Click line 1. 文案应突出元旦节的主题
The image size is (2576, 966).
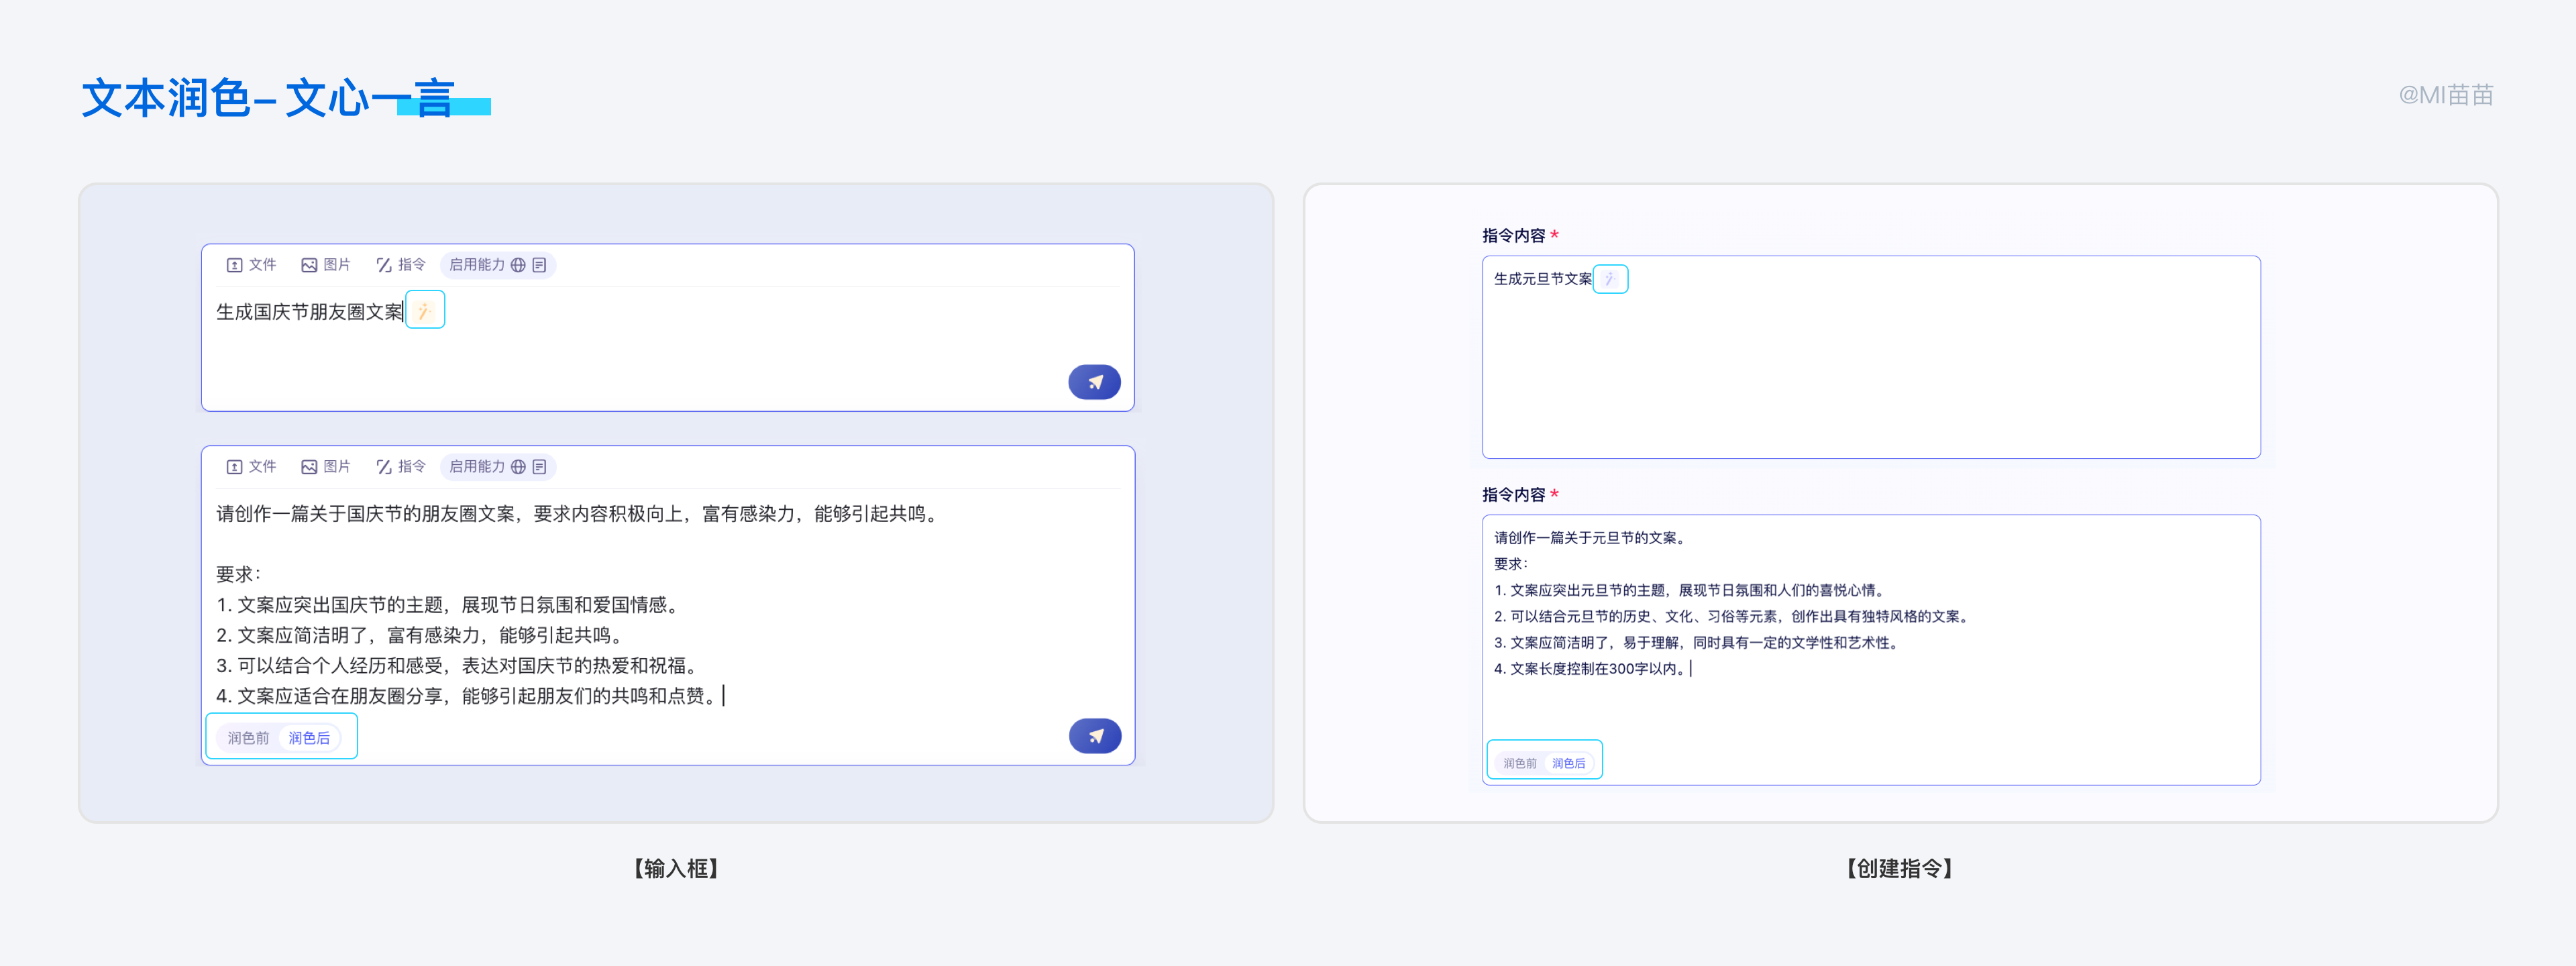[x=1691, y=590]
